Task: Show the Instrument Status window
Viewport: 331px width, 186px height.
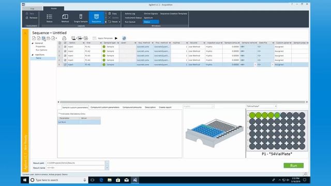Action: (133, 18)
